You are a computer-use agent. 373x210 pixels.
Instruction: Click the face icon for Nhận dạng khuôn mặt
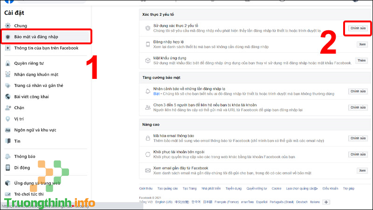(8, 74)
